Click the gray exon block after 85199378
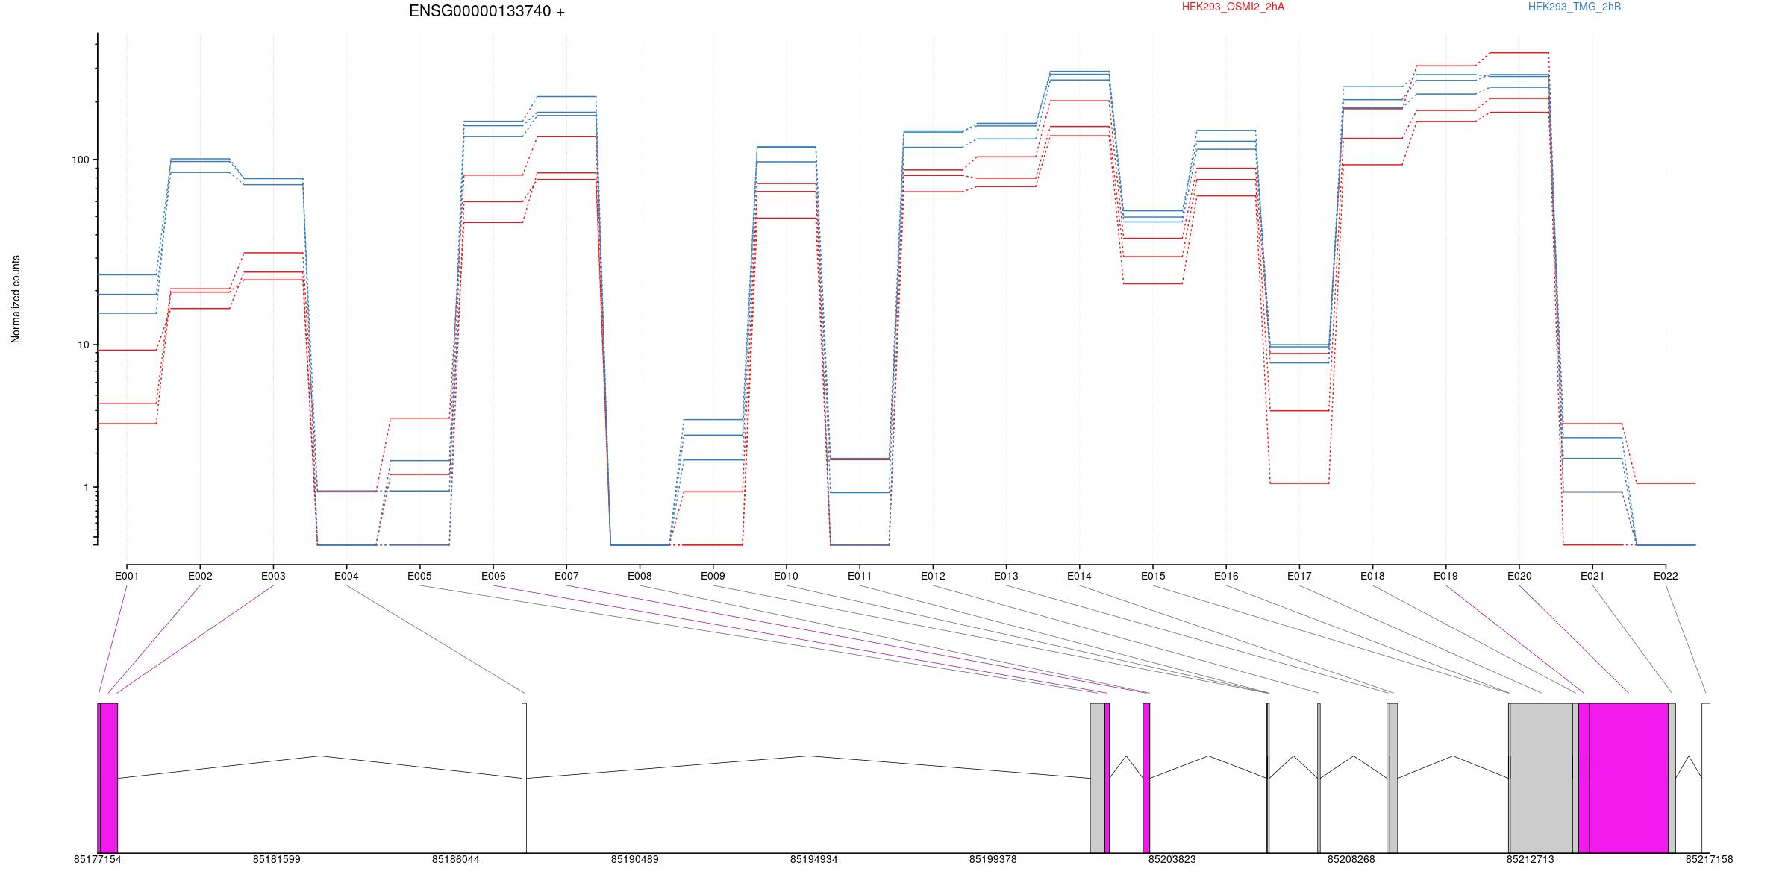 (x=1097, y=778)
